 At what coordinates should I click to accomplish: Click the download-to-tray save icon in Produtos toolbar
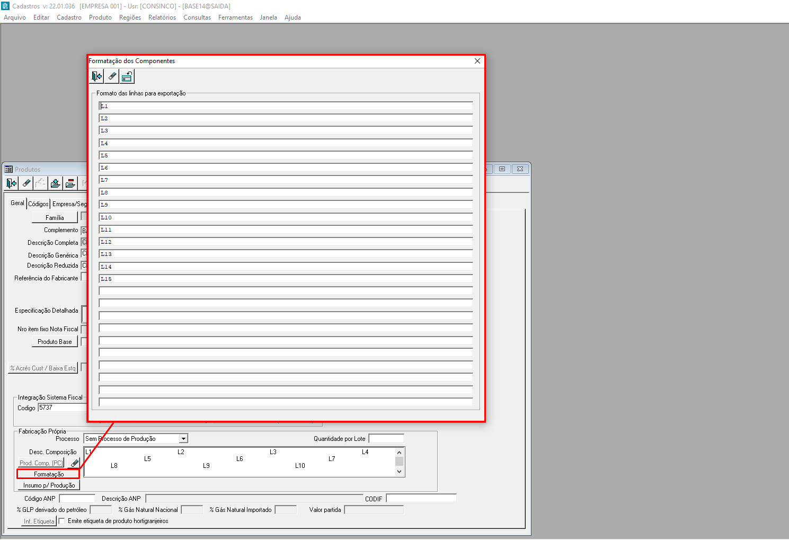(x=55, y=183)
